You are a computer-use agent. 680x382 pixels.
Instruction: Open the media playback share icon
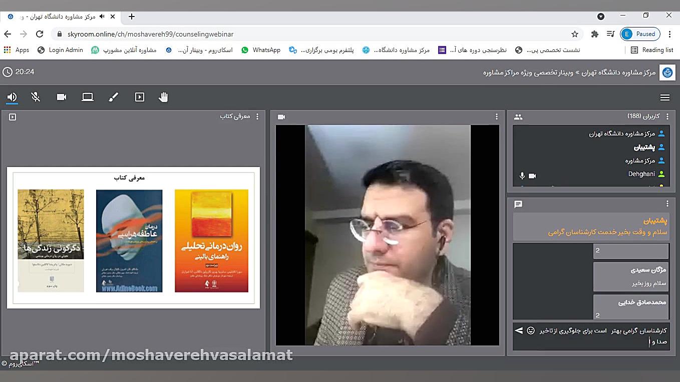(x=140, y=97)
